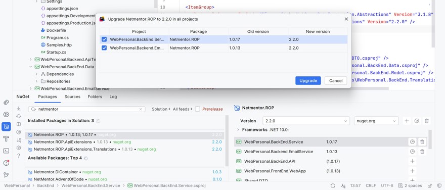This screenshot has width=445, height=190.
Task: Clear the netmentor search text
Action: pyautogui.click(x=141, y=109)
